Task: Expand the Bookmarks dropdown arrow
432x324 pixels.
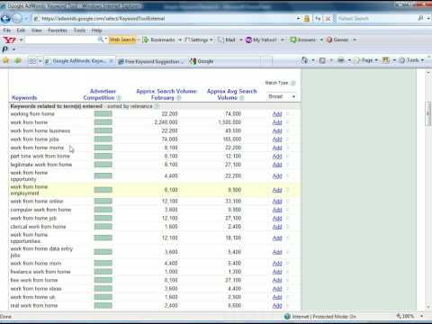Action: [x=180, y=40]
